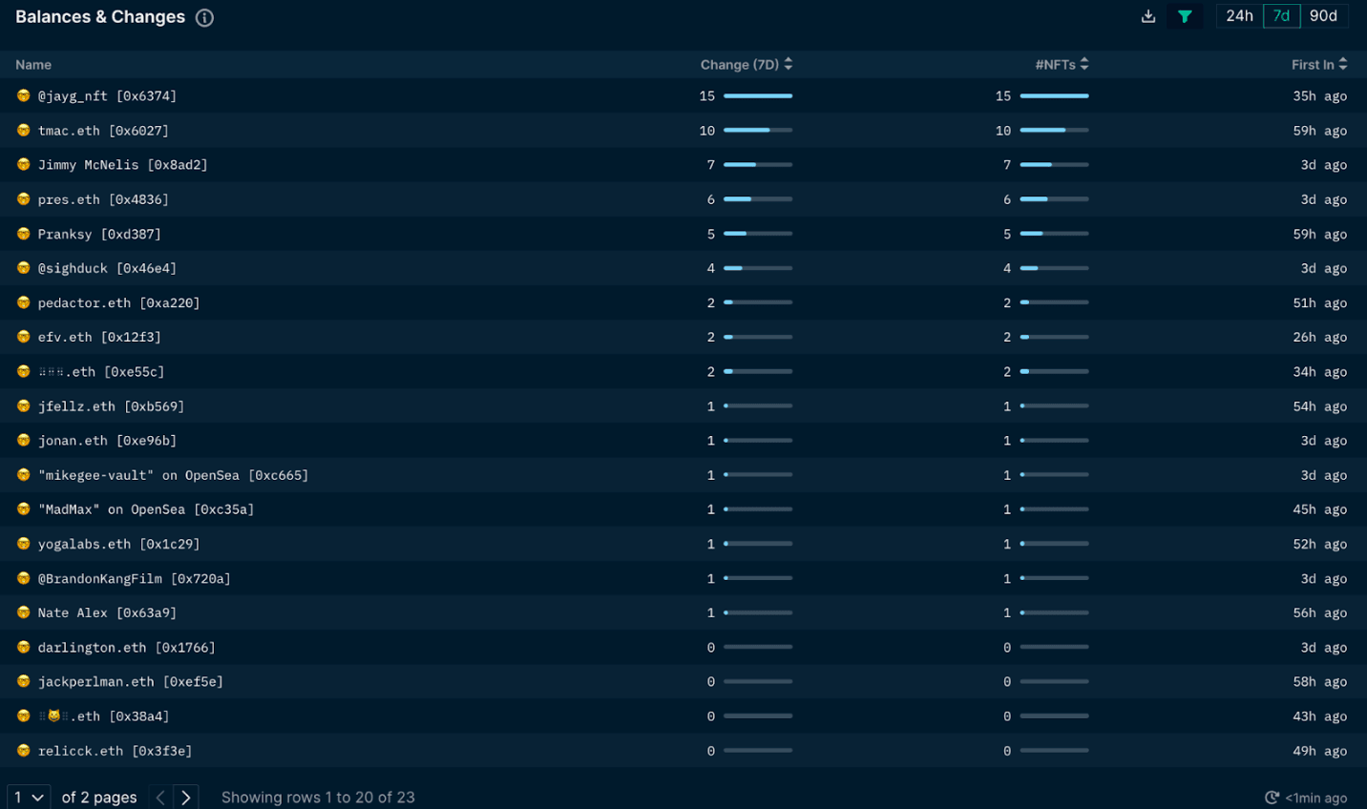This screenshot has height=809, width=1367.
Task: Sort rows by First In column
Action: coord(1318,64)
